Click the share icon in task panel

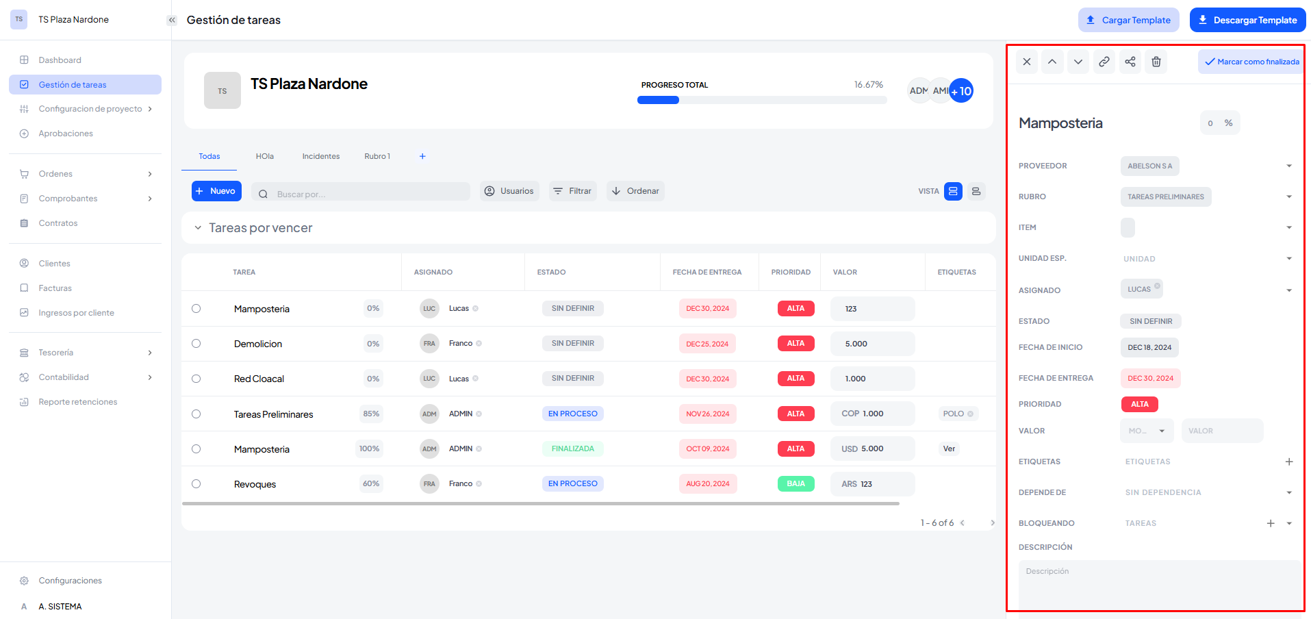[x=1130, y=62]
